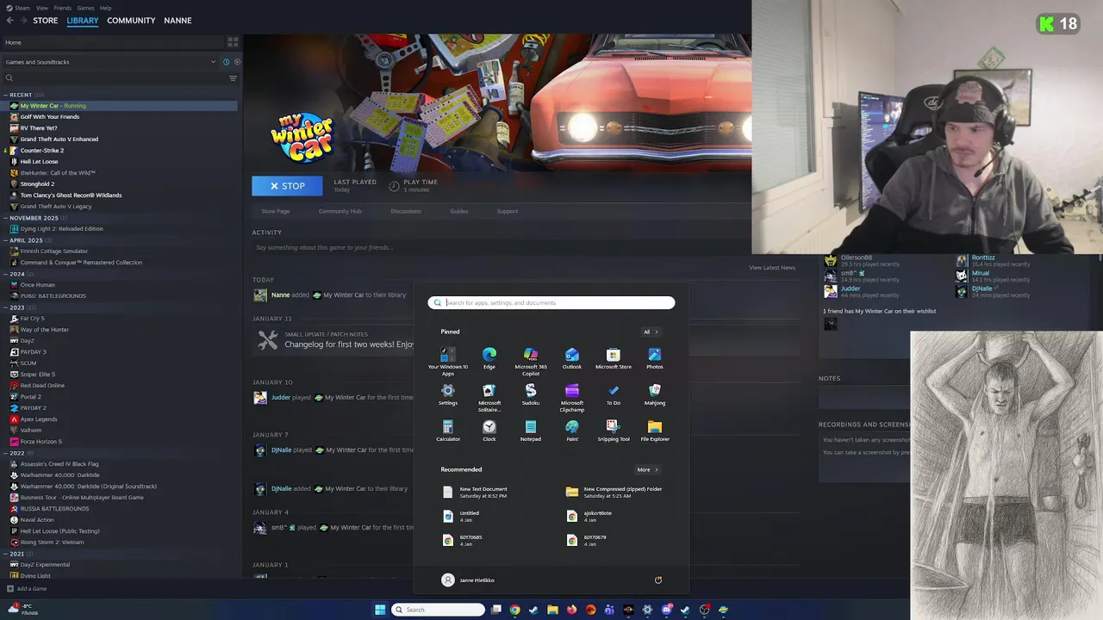Click View Latest News
Image resolution: width=1103 pixels, height=620 pixels.
click(x=772, y=268)
